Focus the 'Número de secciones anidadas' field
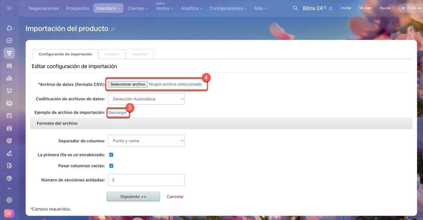 146,180
